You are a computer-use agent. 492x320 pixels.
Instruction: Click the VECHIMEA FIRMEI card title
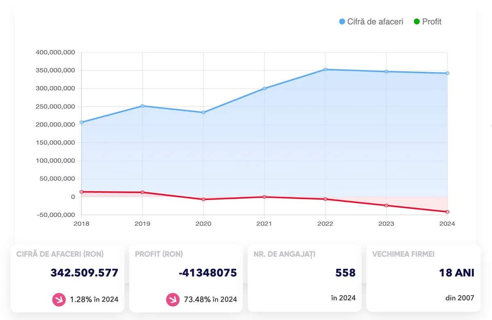click(x=403, y=254)
